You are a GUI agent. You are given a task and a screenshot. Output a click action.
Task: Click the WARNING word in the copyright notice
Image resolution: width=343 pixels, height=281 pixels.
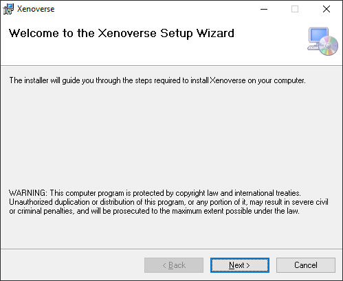[28, 193]
